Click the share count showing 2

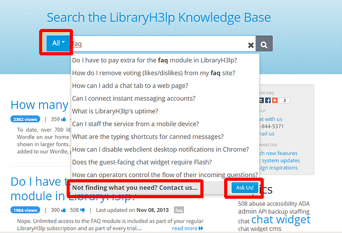(x=284, y=100)
